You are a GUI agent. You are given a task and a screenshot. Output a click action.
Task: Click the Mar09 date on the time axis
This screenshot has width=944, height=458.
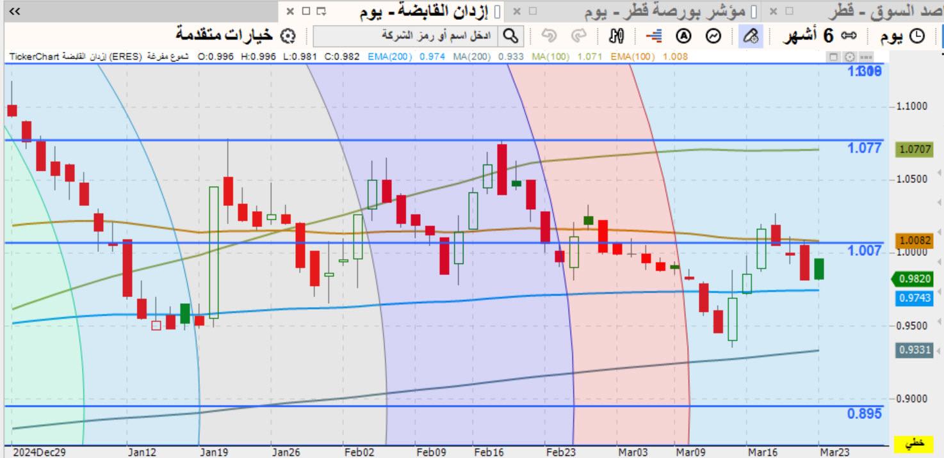coord(691,452)
